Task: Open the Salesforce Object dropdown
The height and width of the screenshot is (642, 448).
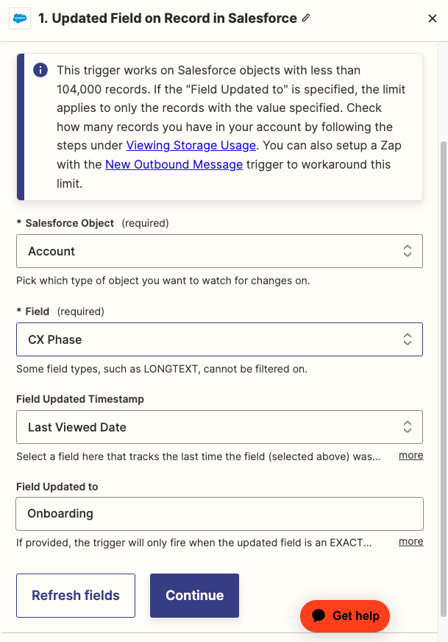Action: tap(221, 250)
